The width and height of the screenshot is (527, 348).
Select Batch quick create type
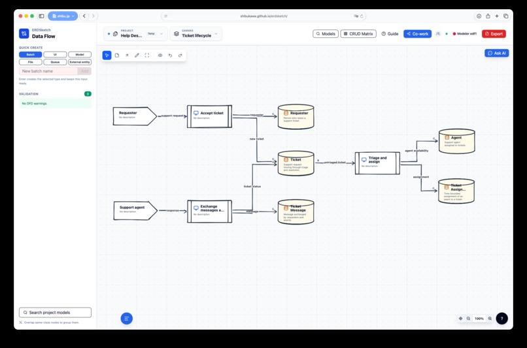[31, 54]
